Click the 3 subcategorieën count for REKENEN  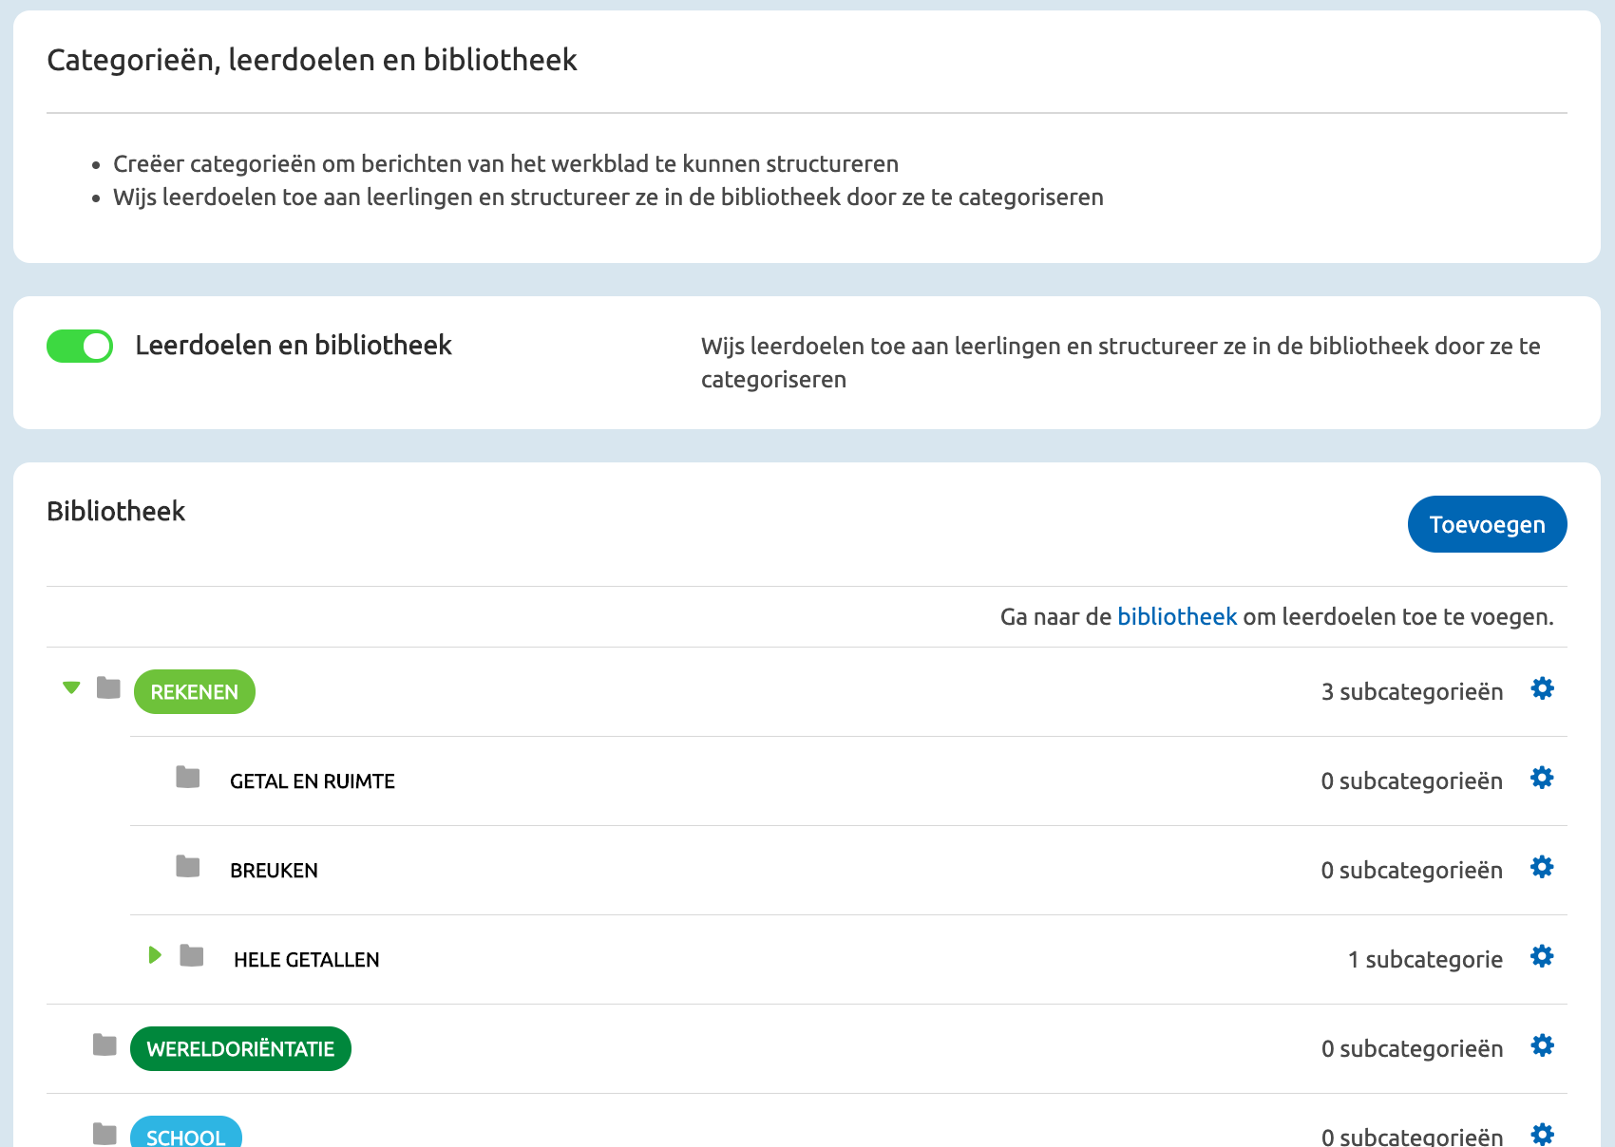pyautogui.click(x=1411, y=691)
